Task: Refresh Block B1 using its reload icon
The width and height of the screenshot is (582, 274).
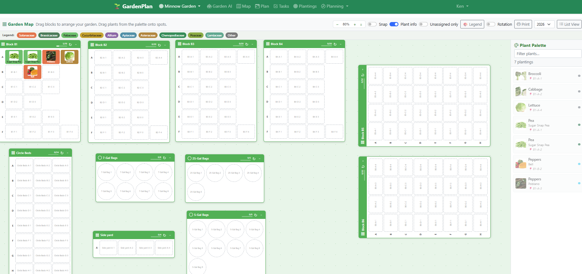Action: pos(70,44)
